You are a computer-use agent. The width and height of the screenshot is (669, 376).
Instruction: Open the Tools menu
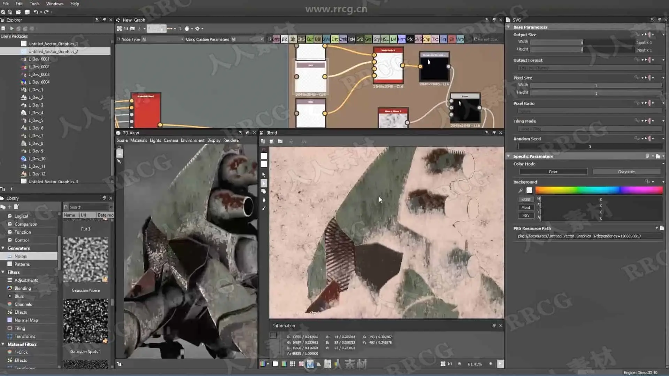tap(34, 4)
